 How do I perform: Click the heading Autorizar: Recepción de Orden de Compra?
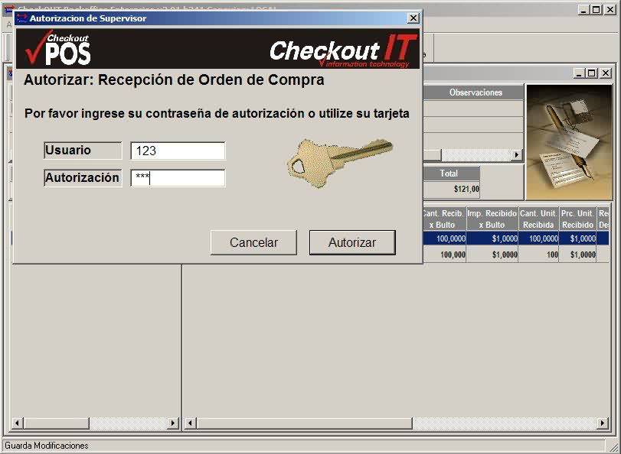coord(174,80)
